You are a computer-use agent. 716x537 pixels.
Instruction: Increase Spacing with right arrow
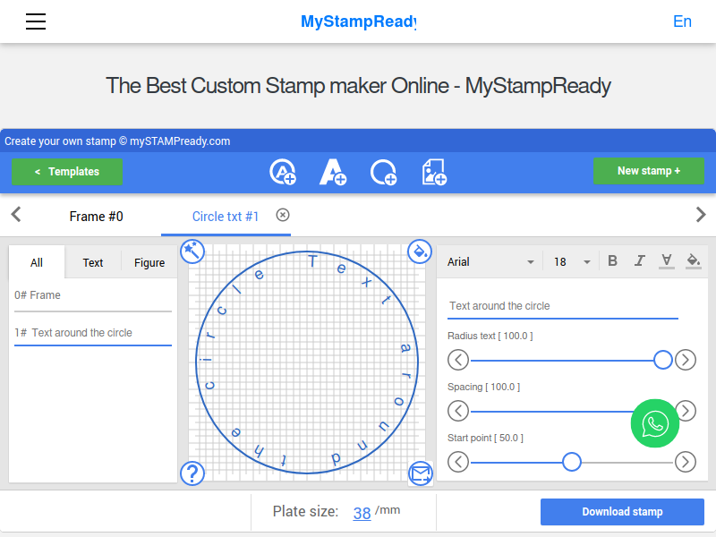[x=686, y=411]
